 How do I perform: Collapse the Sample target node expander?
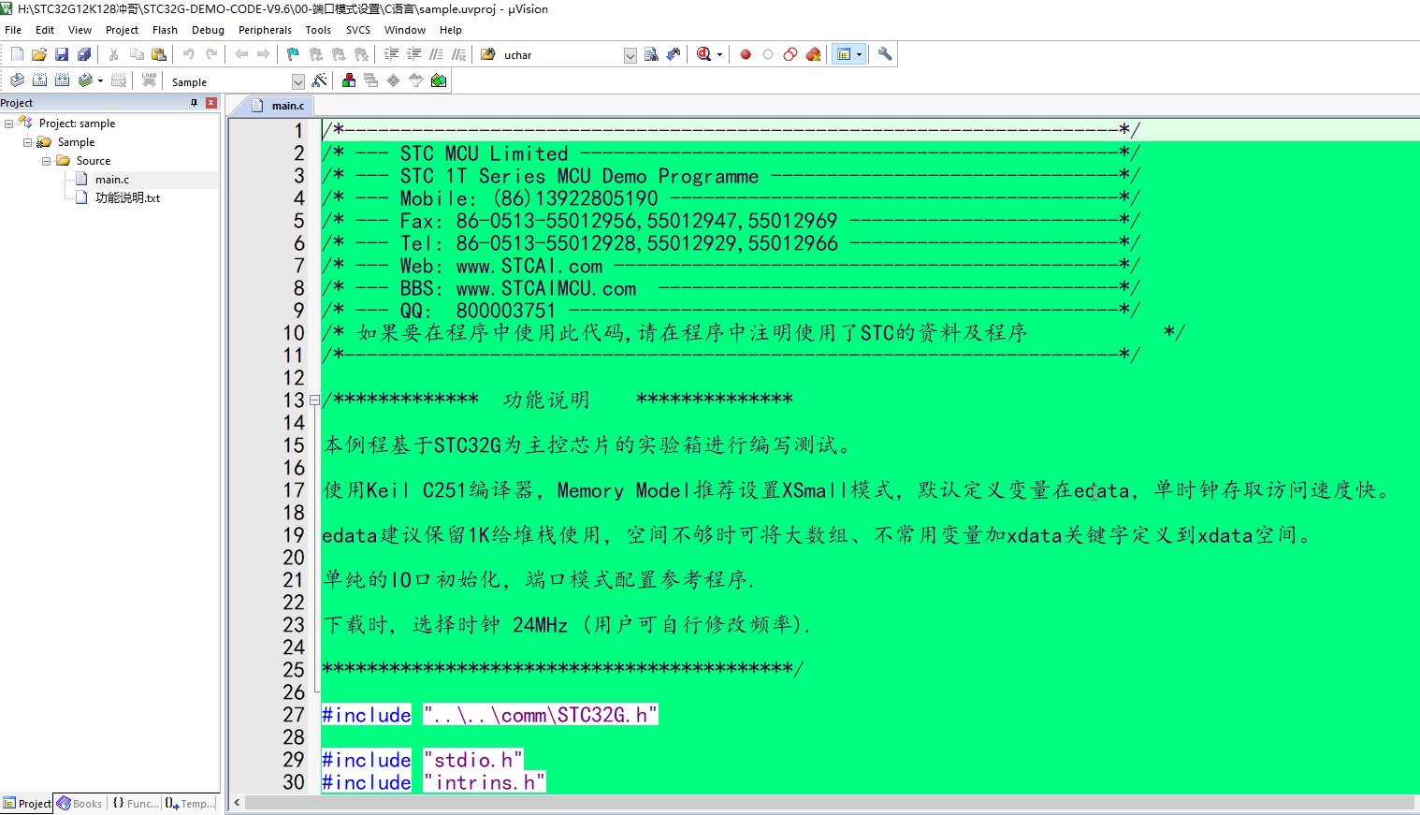click(27, 142)
